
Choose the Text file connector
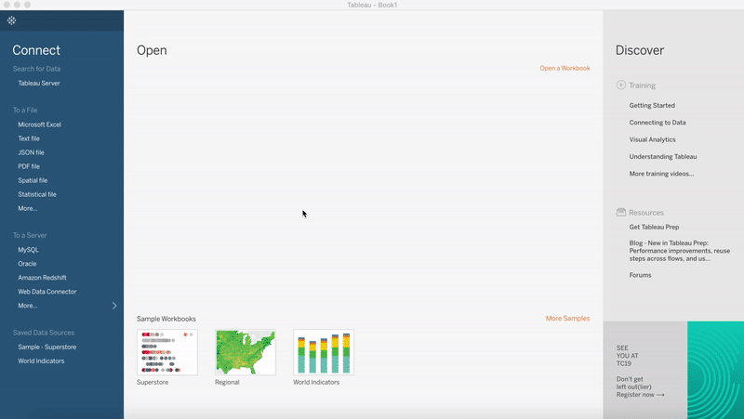(29, 138)
